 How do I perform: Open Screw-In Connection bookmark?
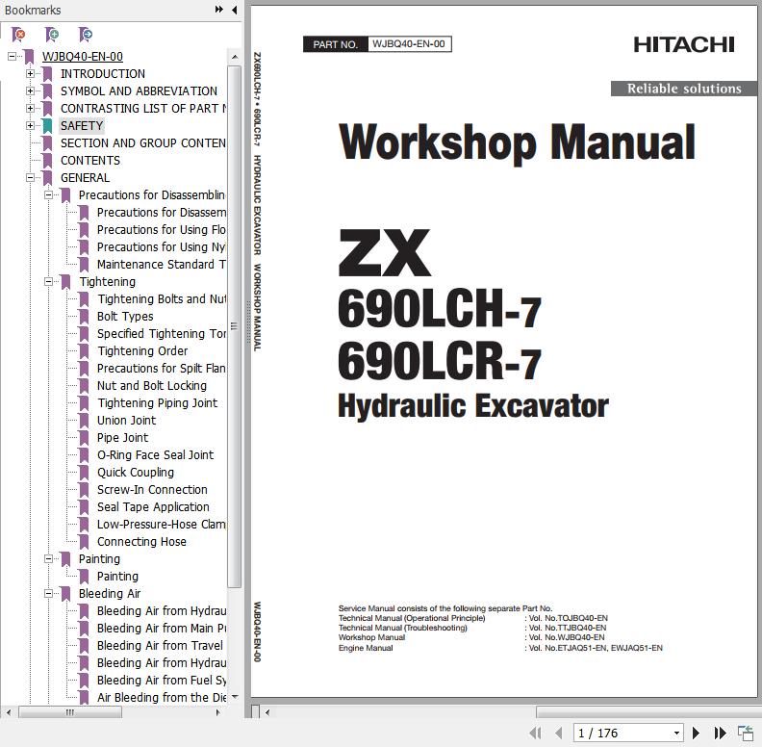point(152,490)
